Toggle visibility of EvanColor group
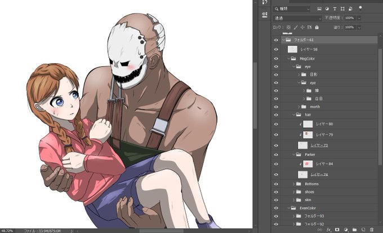The width and height of the screenshot is (383, 233). (276, 208)
